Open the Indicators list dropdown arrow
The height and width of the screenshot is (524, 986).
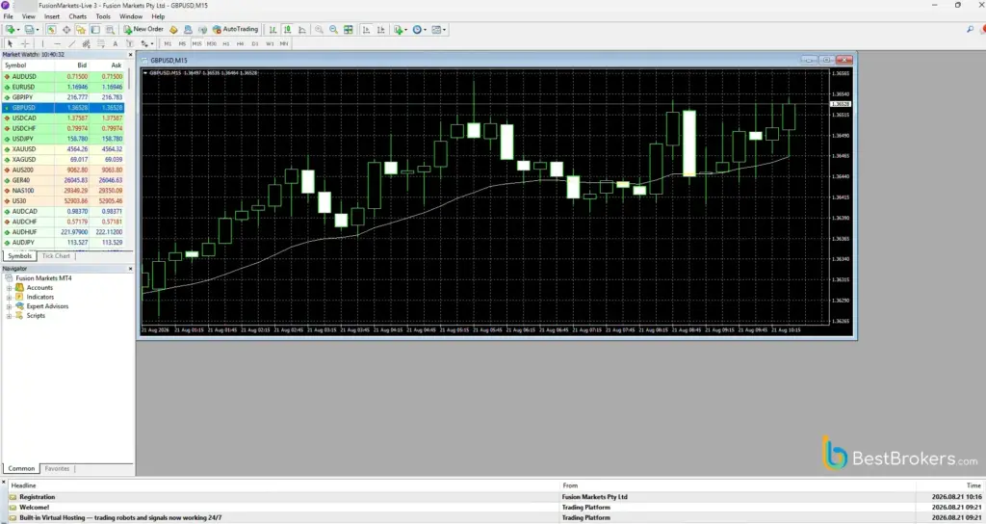point(405,30)
